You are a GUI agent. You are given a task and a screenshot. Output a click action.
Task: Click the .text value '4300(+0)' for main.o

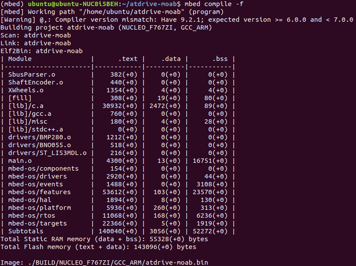[x=122, y=161]
